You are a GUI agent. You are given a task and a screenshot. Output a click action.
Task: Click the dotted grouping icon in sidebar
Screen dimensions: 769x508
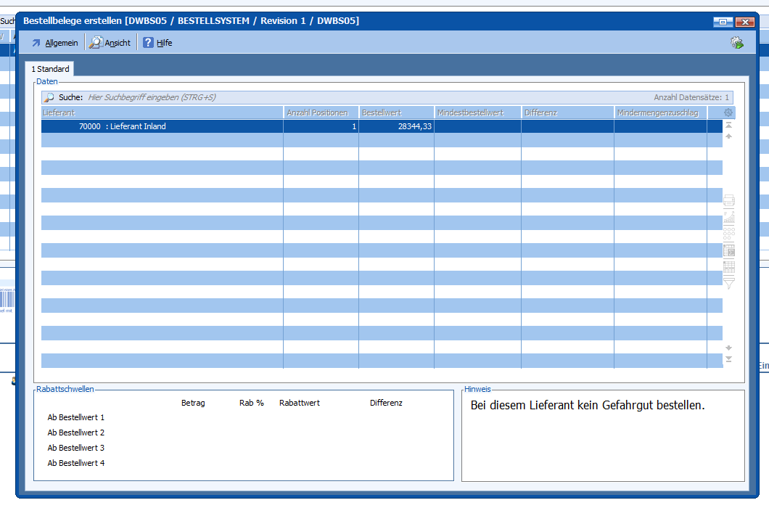point(729,234)
